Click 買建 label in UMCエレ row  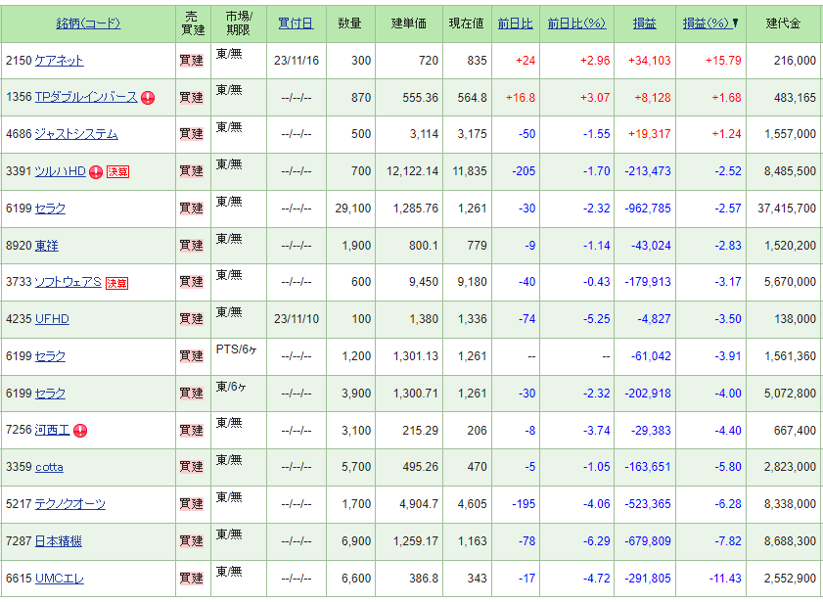point(191,579)
